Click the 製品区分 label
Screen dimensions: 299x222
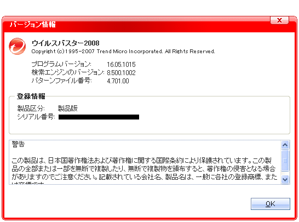[x=31, y=108]
